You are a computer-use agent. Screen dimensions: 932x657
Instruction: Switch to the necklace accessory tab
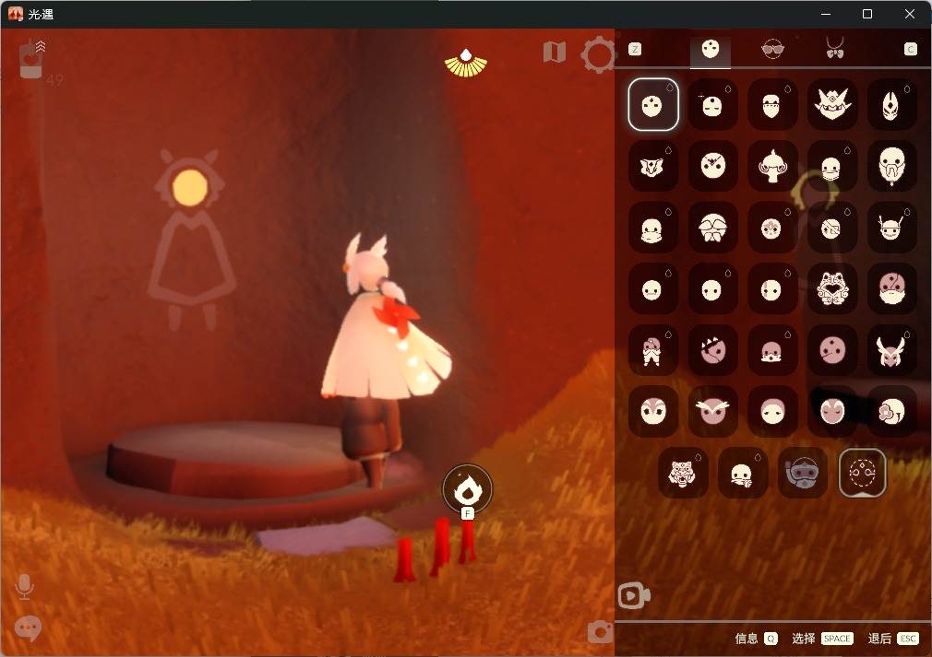pyautogui.click(x=834, y=48)
